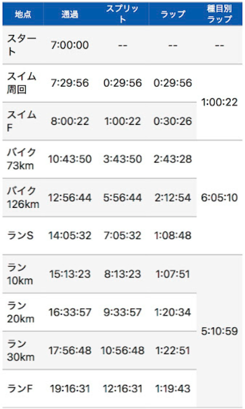Click the ラップ column header
This screenshot has height=409, width=245.
click(173, 14)
